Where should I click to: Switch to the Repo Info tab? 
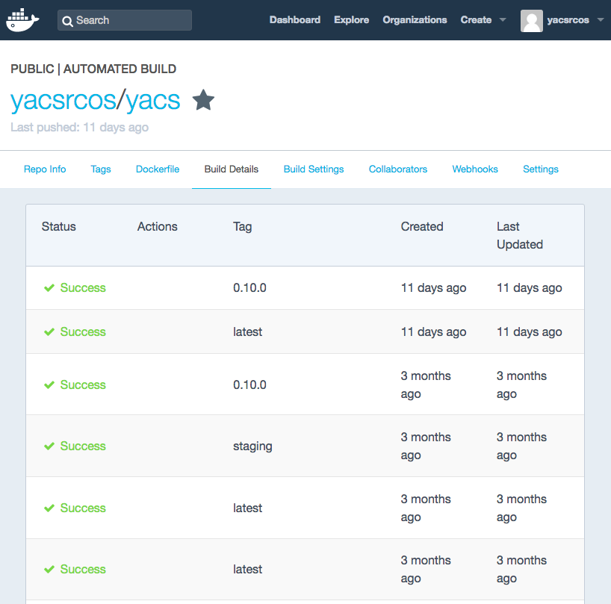point(45,169)
